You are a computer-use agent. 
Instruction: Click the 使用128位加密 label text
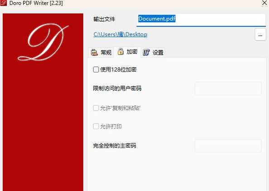(118, 69)
